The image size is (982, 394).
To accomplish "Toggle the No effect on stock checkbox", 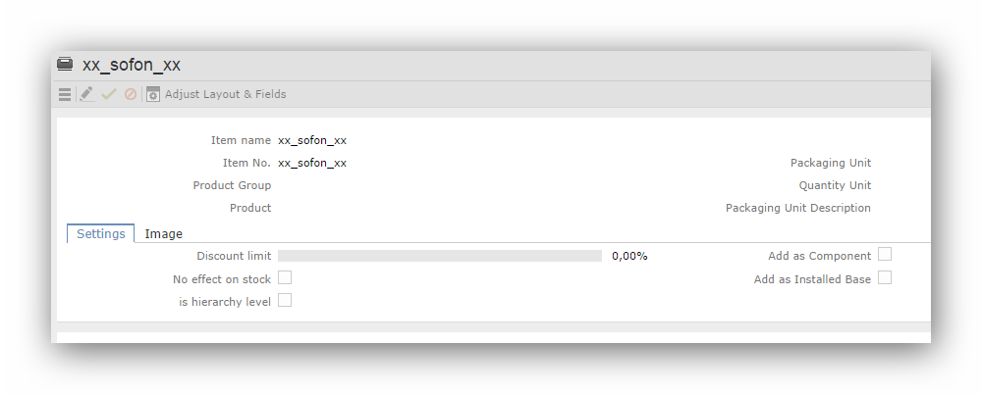I will (285, 278).
